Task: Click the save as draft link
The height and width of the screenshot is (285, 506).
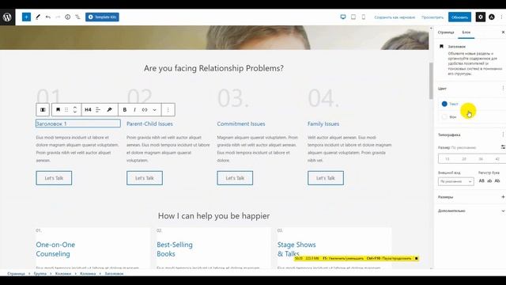Action: click(x=395, y=17)
